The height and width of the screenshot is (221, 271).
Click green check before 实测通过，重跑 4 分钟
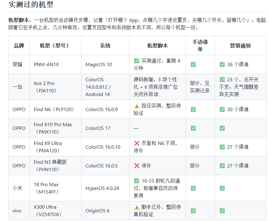point(136,61)
